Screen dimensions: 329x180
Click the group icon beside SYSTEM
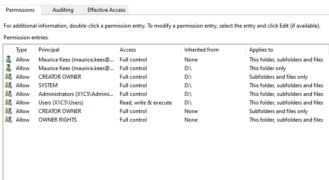click(9, 85)
